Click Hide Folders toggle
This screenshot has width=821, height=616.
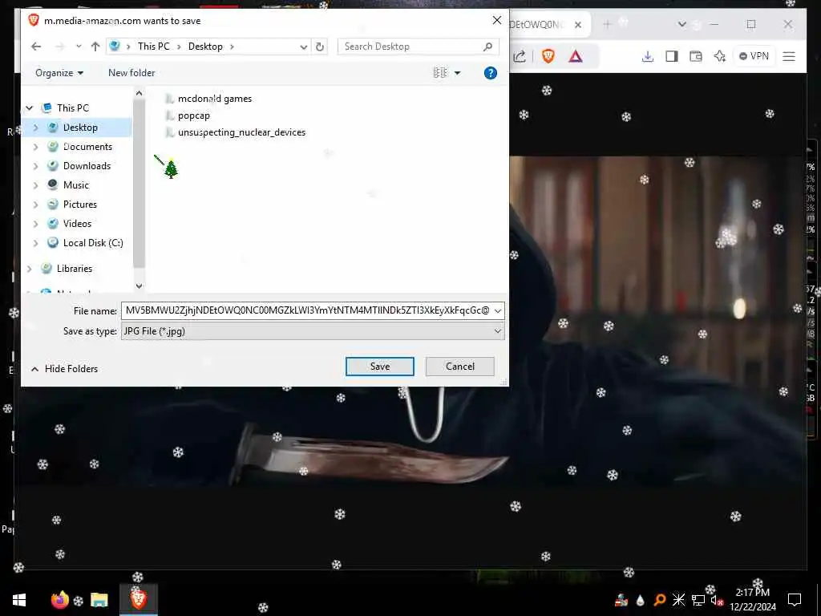(64, 369)
